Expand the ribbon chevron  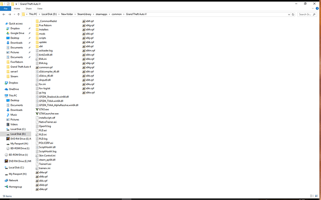click(x=313, y=8)
